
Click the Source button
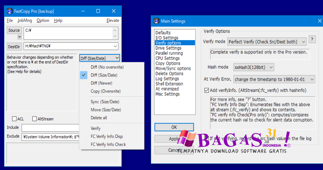(14, 30)
